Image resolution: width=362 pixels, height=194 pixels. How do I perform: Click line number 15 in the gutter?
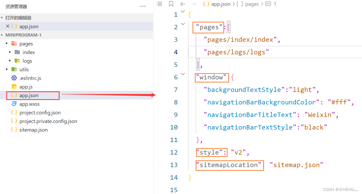(174, 190)
